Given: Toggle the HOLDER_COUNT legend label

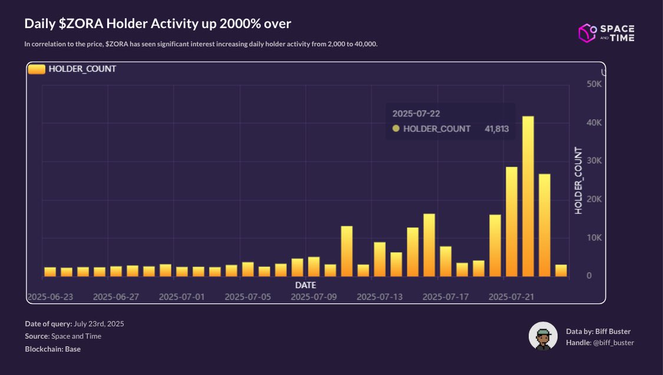Looking at the screenshot, I should click(82, 69).
